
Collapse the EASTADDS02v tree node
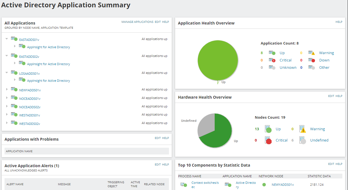[7, 56]
